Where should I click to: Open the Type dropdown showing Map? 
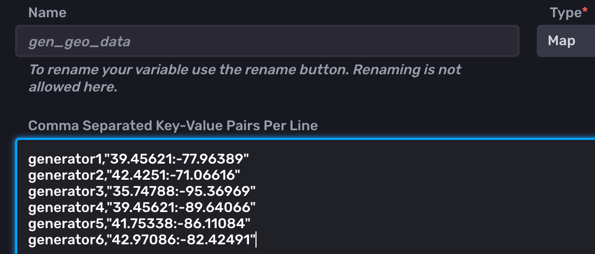[x=565, y=41]
